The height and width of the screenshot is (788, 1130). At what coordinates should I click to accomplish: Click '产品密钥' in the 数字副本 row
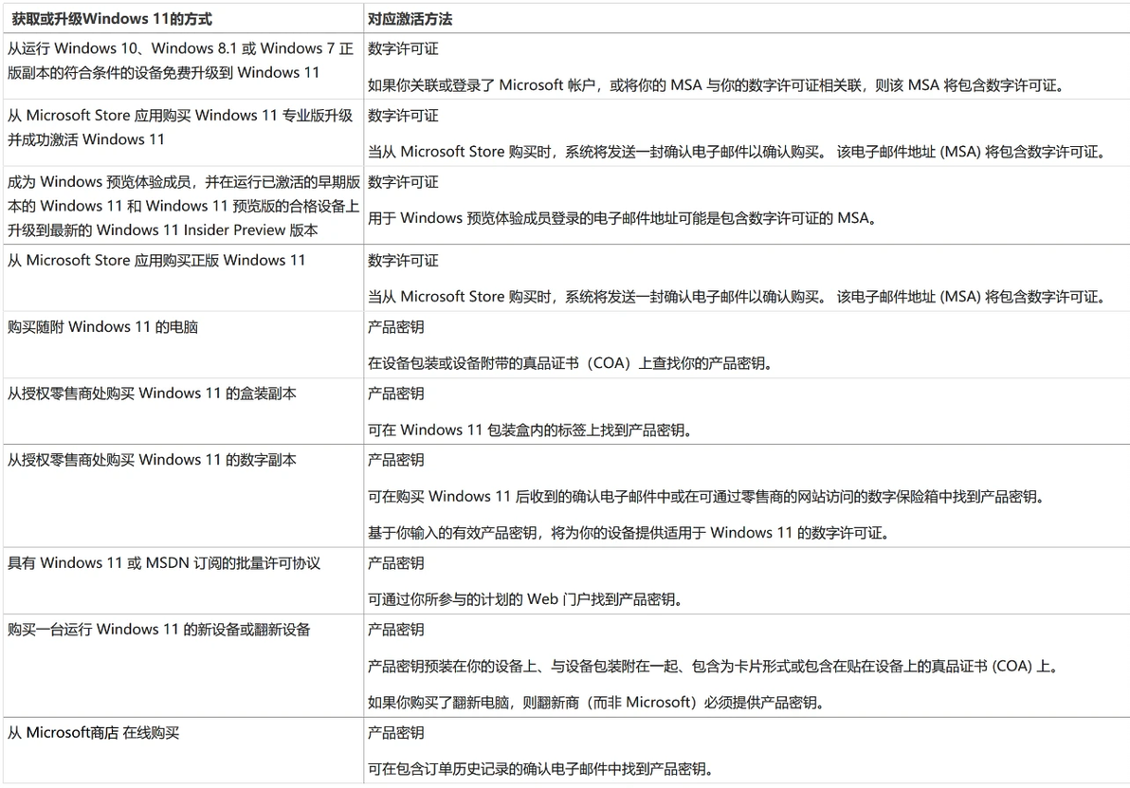[x=395, y=460]
